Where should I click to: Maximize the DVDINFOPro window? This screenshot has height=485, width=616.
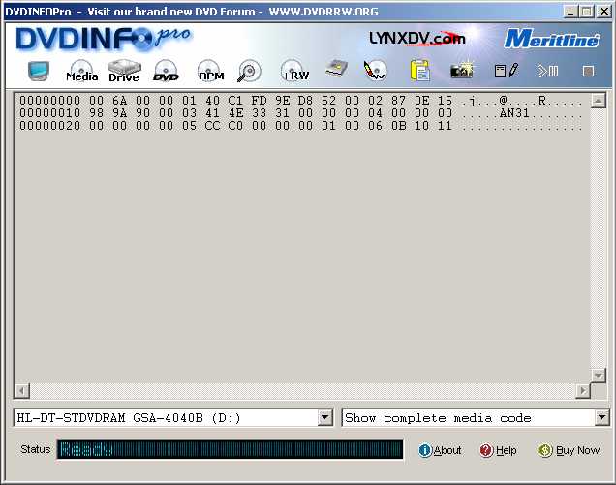point(586,12)
